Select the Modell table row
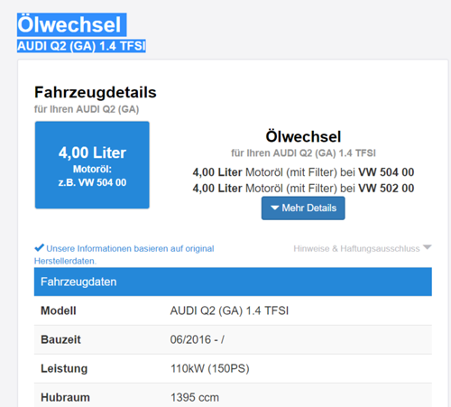Image resolution: width=451 pixels, height=407 pixels. click(x=233, y=310)
